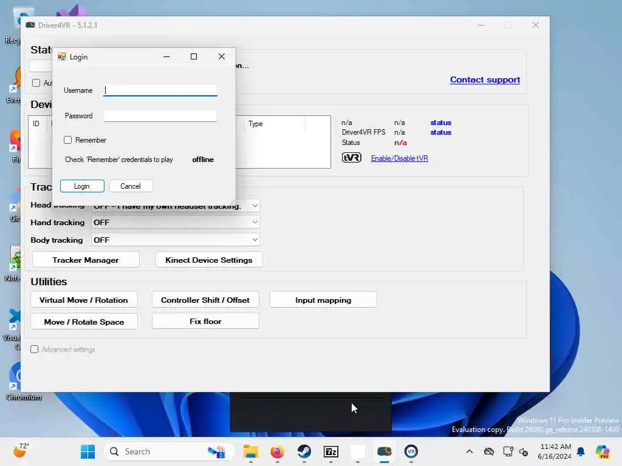The image size is (622, 466).
Task: Open the Body tracking dropdown
Action: [176, 240]
